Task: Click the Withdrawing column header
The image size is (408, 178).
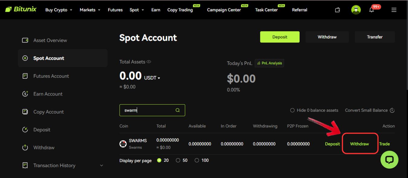Action: point(265,126)
